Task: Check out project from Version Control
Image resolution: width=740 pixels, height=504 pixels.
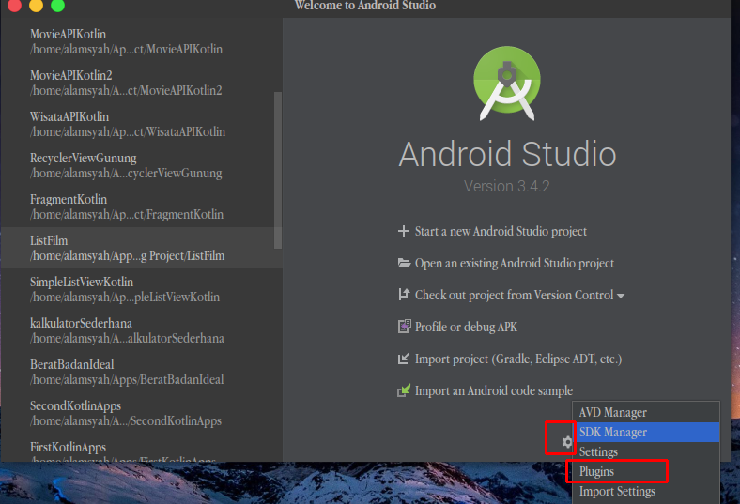Action: click(x=514, y=295)
